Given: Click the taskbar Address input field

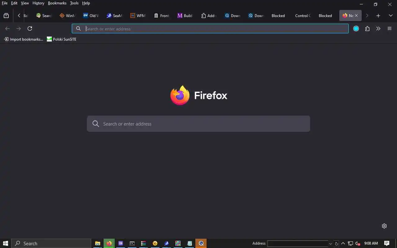Looking at the screenshot, I should click(298, 243).
